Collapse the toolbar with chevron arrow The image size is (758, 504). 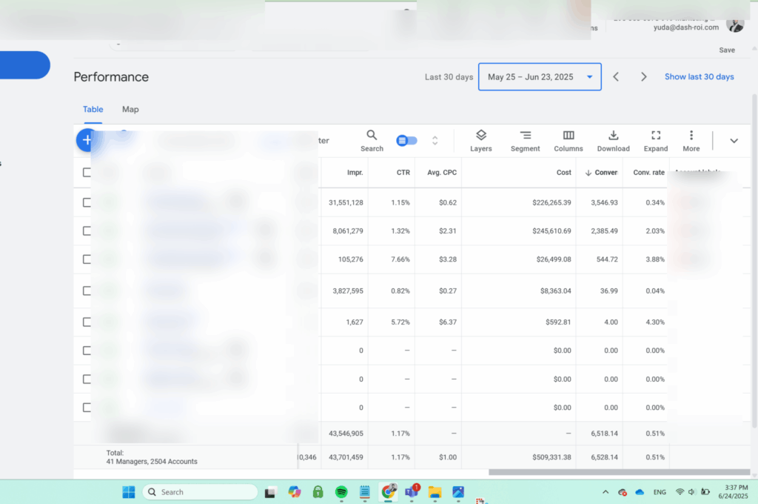pyautogui.click(x=734, y=141)
